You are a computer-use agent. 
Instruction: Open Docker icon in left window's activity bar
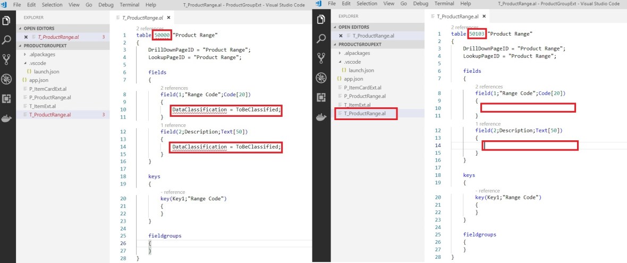tap(7, 118)
